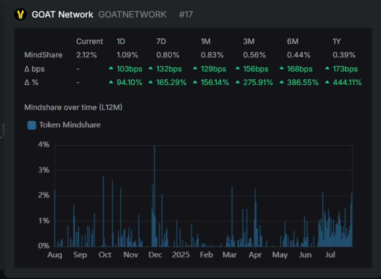
Task: Toggle the Token Mindshare legend label
Action: [x=70, y=125]
